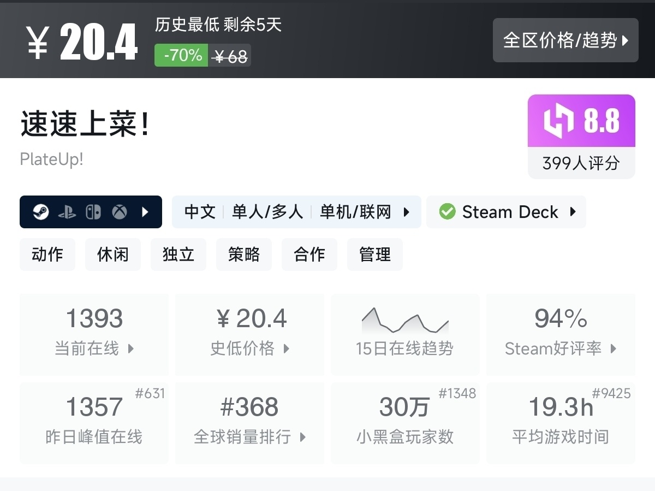Viewport: 655px width, 491px height.
Task: Click the PlayStation platform icon
Action: (x=67, y=212)
